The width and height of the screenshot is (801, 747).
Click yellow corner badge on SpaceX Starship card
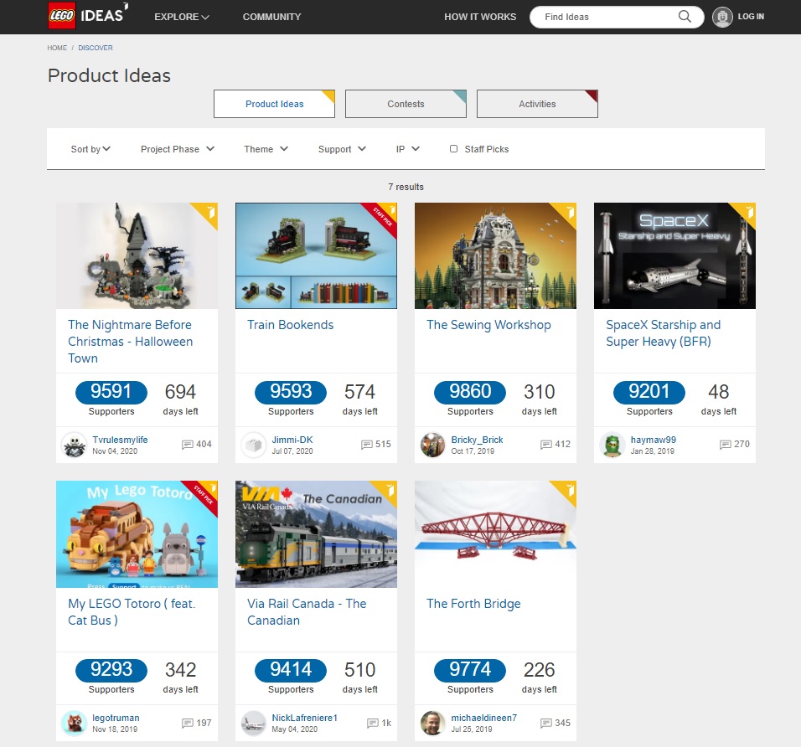click(746, 213)
